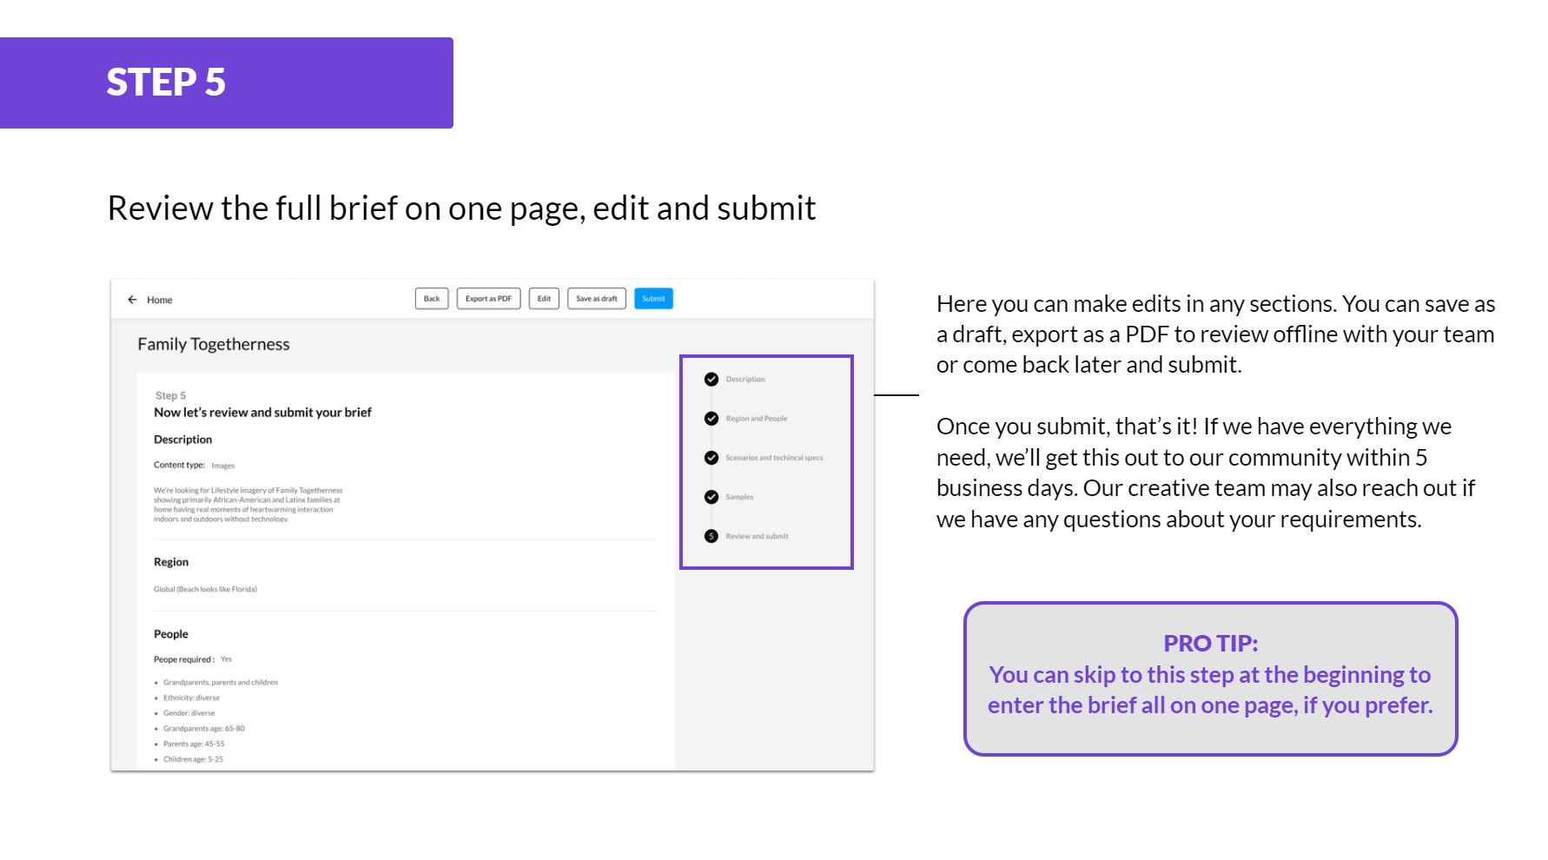Screen dimensions: 1548x860
Task: Select the Review and submit step
Action: click(x=757, y=536)
